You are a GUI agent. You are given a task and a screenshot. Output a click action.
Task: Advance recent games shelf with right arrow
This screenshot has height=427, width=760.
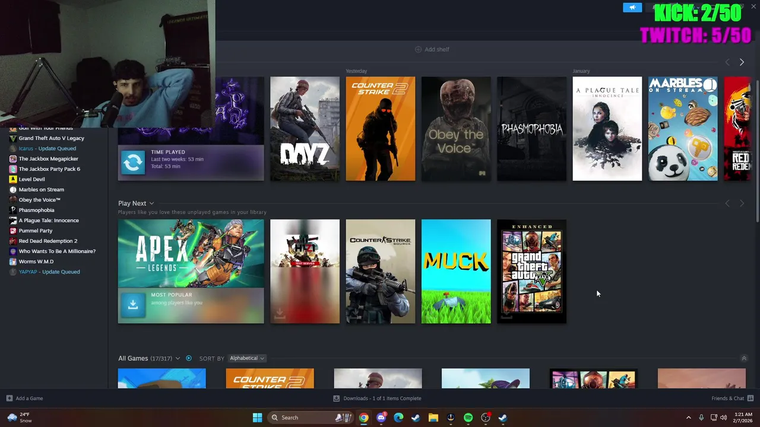(742, 62)
